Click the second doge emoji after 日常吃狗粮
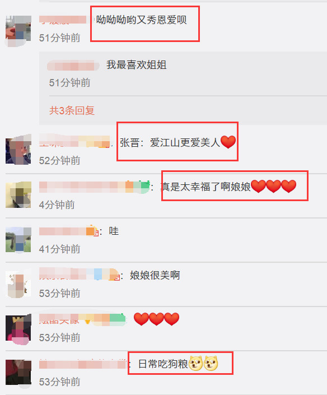This screenshot has width=327, height=395. 211,364
